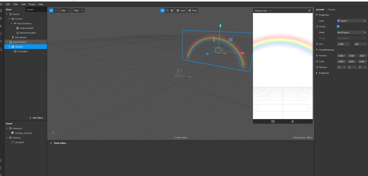Click the simulator device switch icon
The height and width of the screenshot is (176, 368).
(x=273, y=121)
